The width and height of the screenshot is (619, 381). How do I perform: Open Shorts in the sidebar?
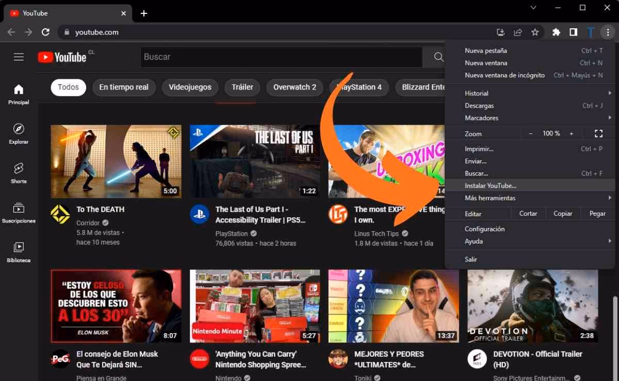click(19, 174)
